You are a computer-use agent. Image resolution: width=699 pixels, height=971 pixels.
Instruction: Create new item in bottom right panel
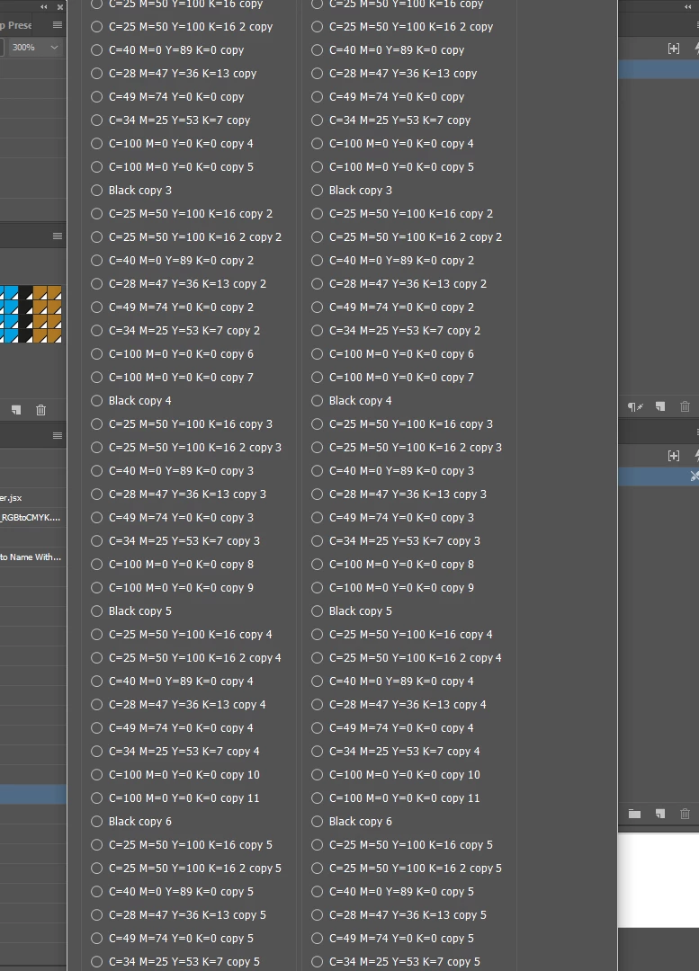pyautogui.click(x=660, y=814)
